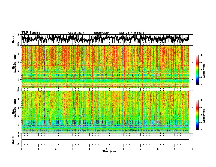The width and height of the screenshot is (216, 167).
Task: Click the "-3" label on ch.1 color bar
Action: click(x=201, y=55)
